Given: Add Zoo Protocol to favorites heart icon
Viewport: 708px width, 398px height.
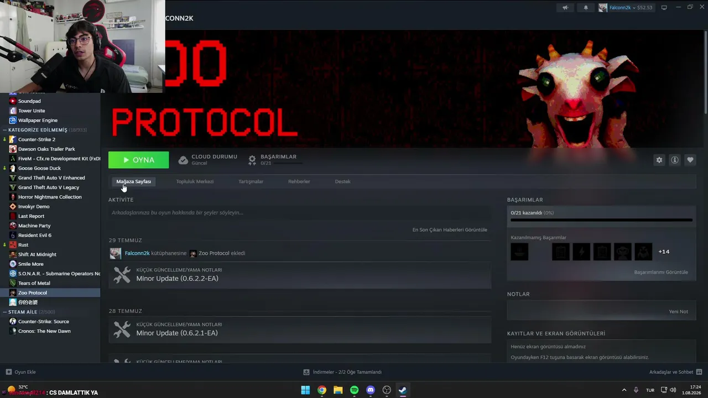Looking at the screenshot, I should click(x=690, y=160).
